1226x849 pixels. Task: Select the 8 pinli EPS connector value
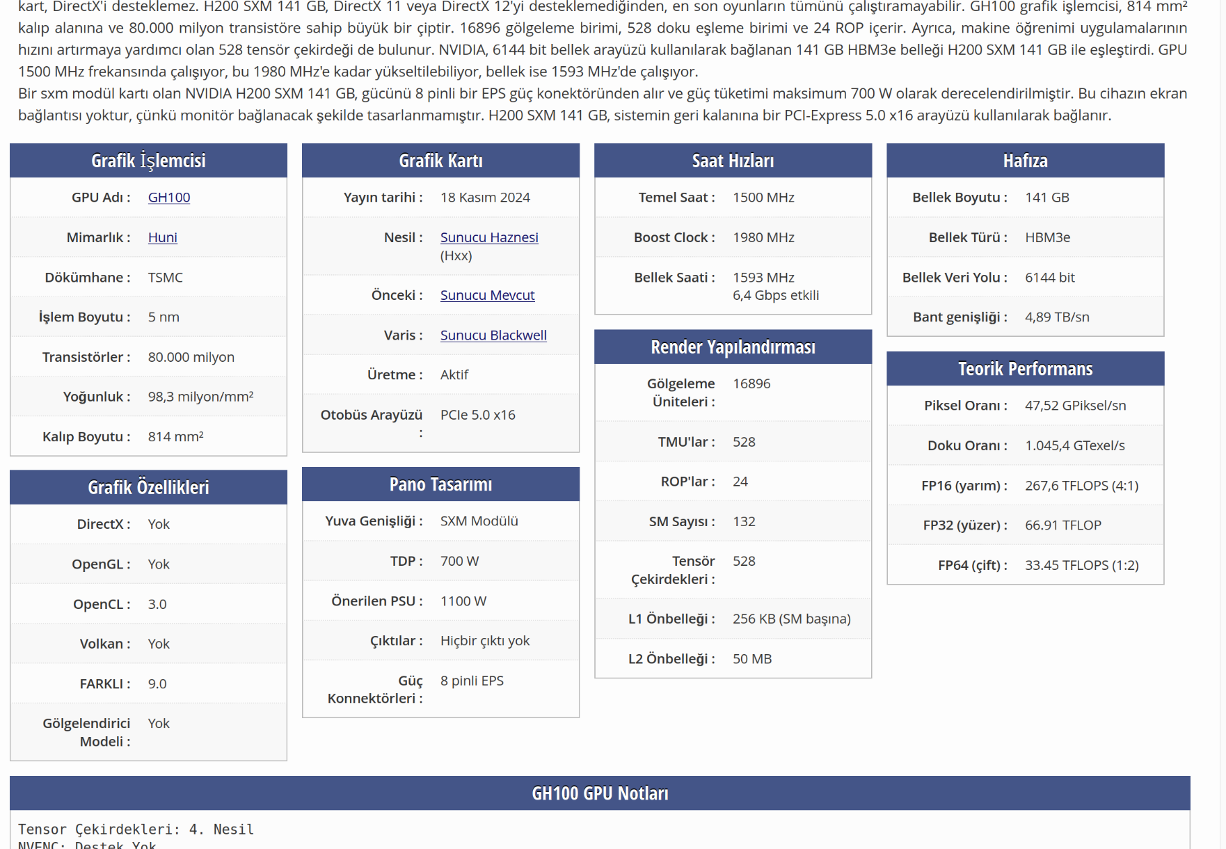pos(472,681)
